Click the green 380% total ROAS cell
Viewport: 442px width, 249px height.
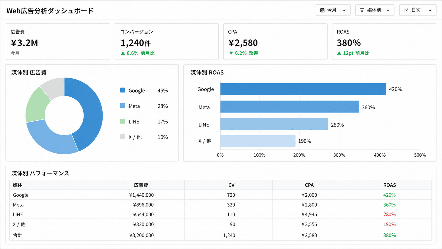coord(389,235)
